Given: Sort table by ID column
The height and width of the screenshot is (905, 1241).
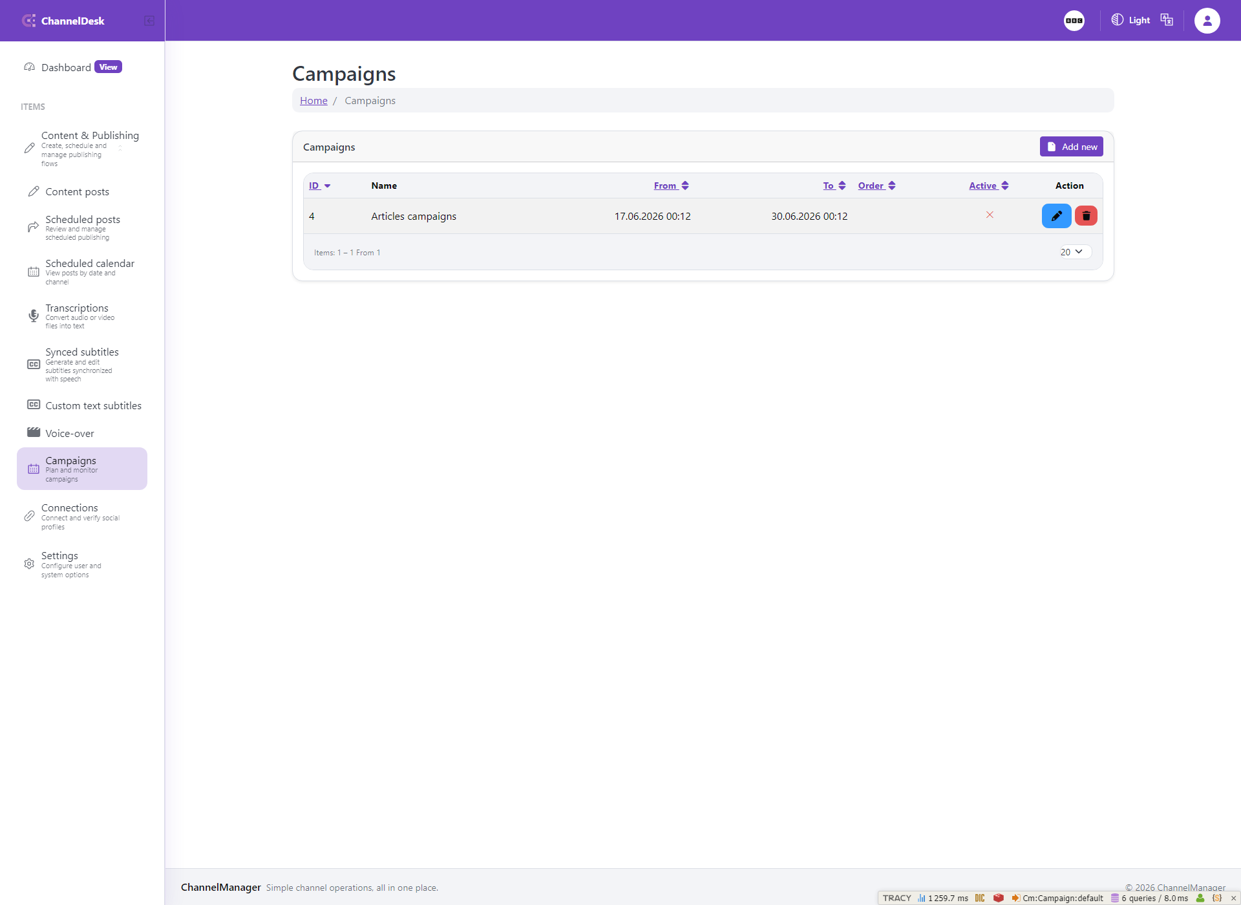Looking at the screenshot, I should (x=319, y=186).
